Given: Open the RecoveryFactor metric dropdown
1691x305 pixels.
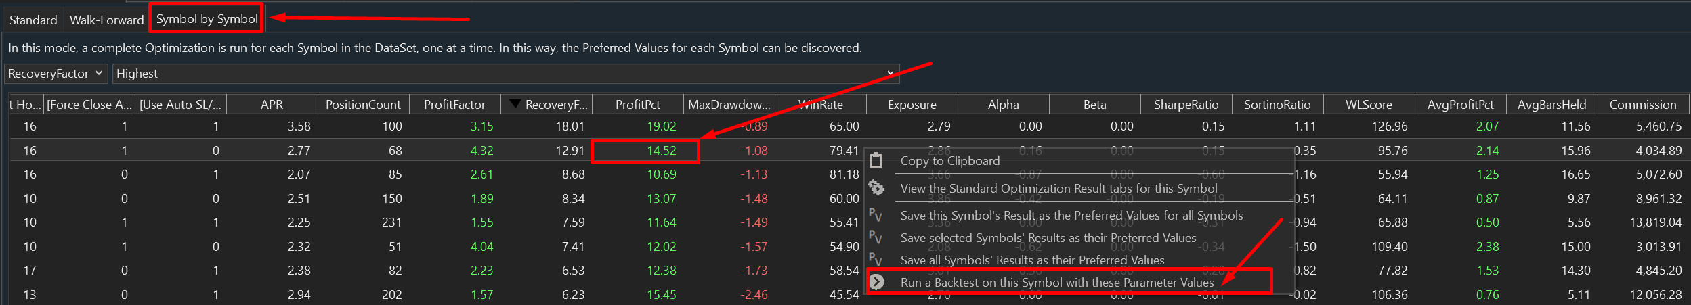Looking at the screenshot, I should click(x=56, y=74).
